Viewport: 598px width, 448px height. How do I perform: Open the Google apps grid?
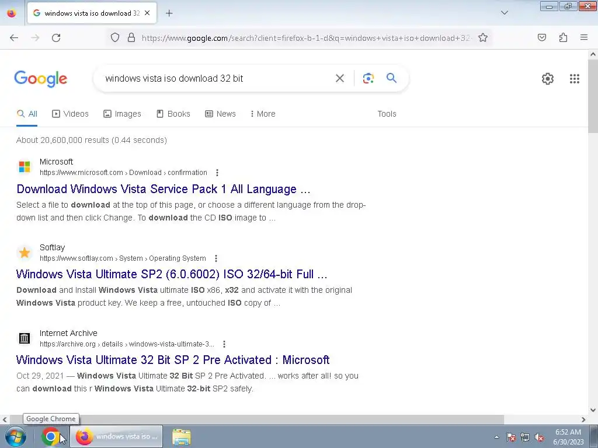tap(575, 79)
